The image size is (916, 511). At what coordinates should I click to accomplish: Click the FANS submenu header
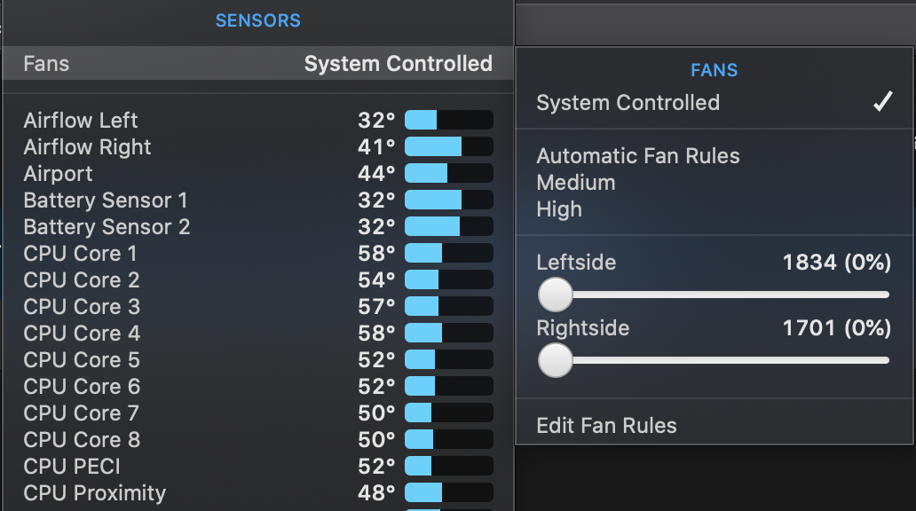[x=714, y=70]
